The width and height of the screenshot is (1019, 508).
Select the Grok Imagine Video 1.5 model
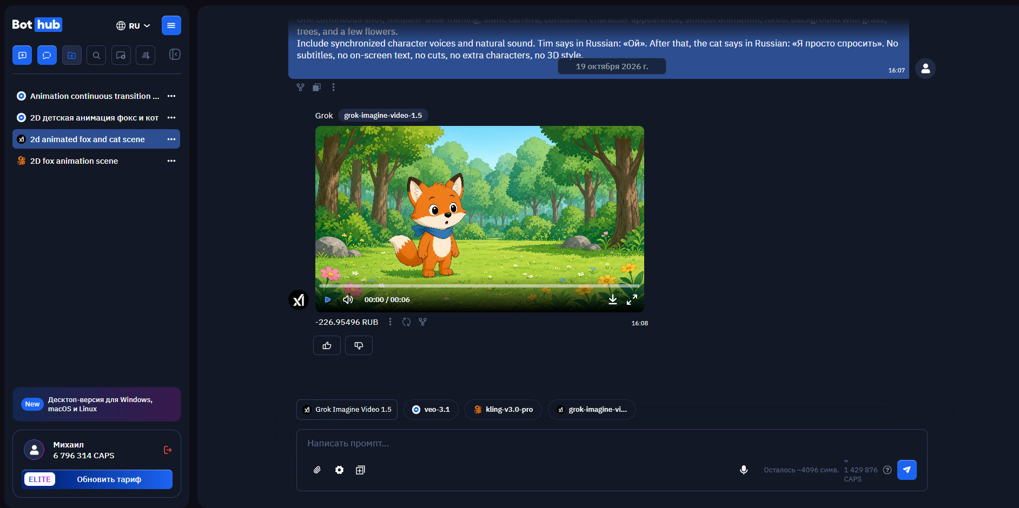point(347,410)
